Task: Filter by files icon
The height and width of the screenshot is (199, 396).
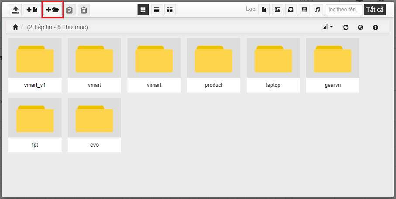Action: [264, 10]
